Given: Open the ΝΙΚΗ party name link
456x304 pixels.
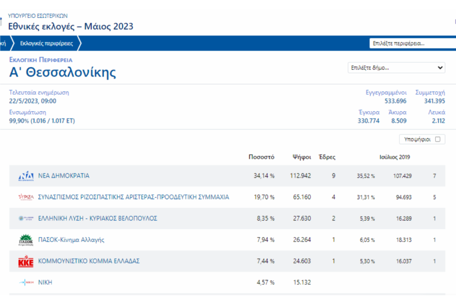Looking at the screenshot, I should (45, 282).
